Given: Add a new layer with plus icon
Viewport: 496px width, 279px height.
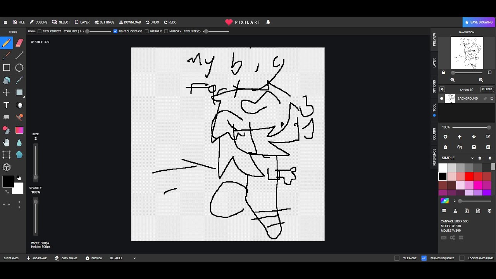Looking at the screenshot, I should (x=445, y=137).
